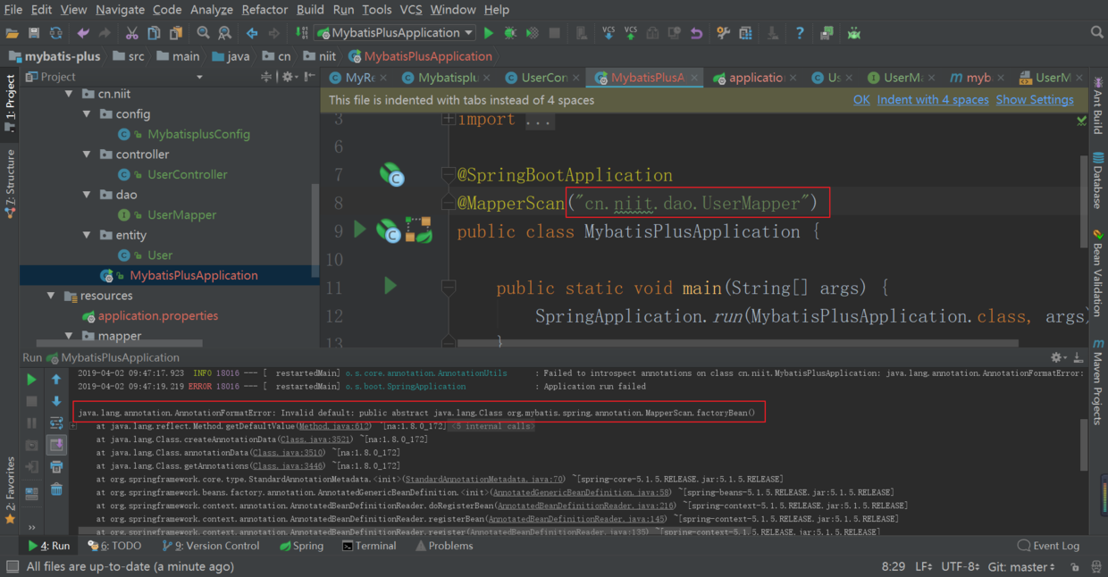The image size is (1108, 577).
Task: Click the Back navigation arrow
Action: pyautogui.click(x=252, y=33)
